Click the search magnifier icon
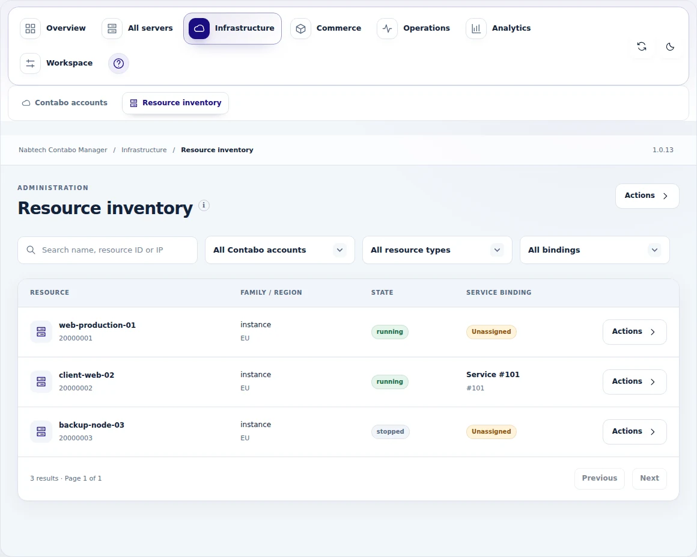The height and width of the screenshot is (557, 697). (x=31, y=250)
